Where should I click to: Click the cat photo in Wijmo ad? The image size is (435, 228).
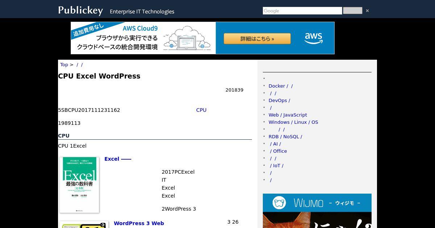pos(317,220)
